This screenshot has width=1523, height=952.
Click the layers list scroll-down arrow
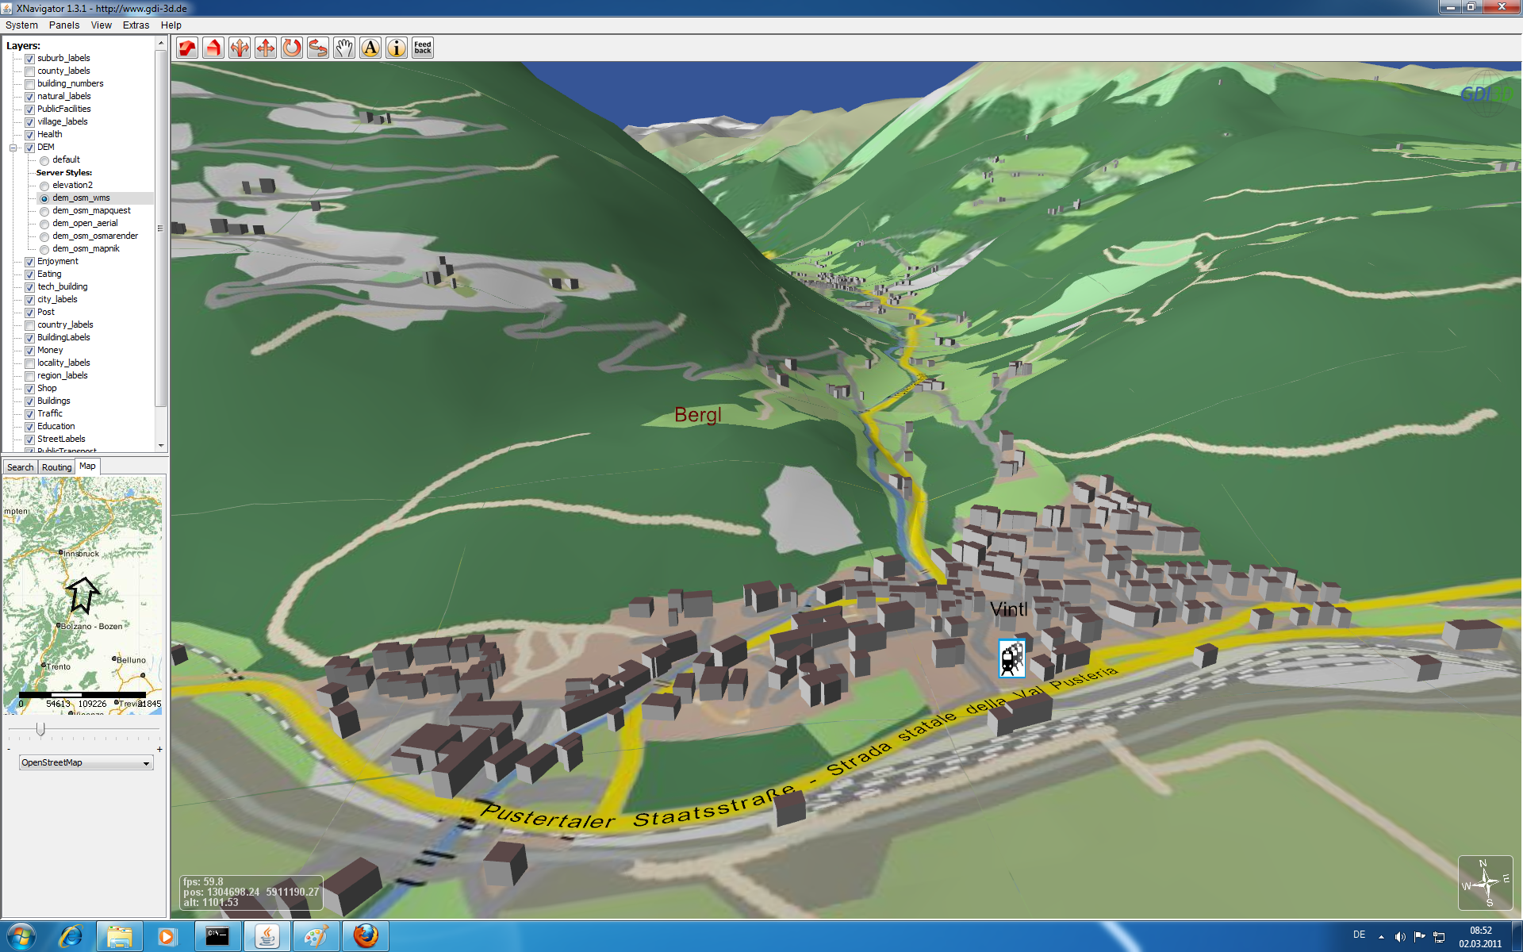161,445
